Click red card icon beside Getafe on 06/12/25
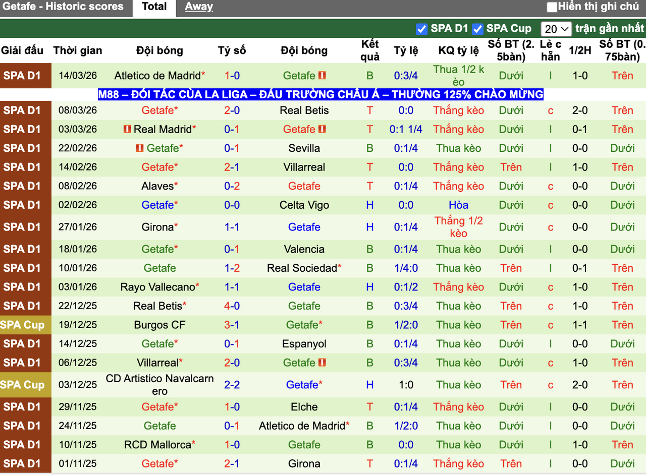Viewport: 646px width, 475px height. [x=322, y=363]
